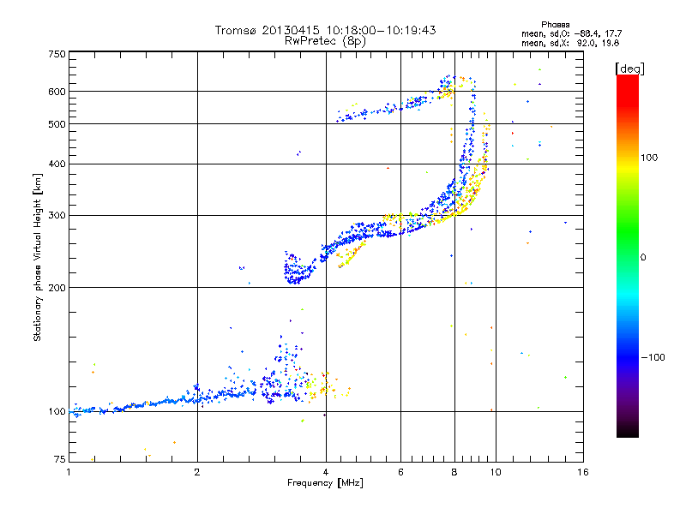This screenshot has height=514, width=686.
Task: Click the 4 tick label on frequency axis
Action: coord(326,472)
